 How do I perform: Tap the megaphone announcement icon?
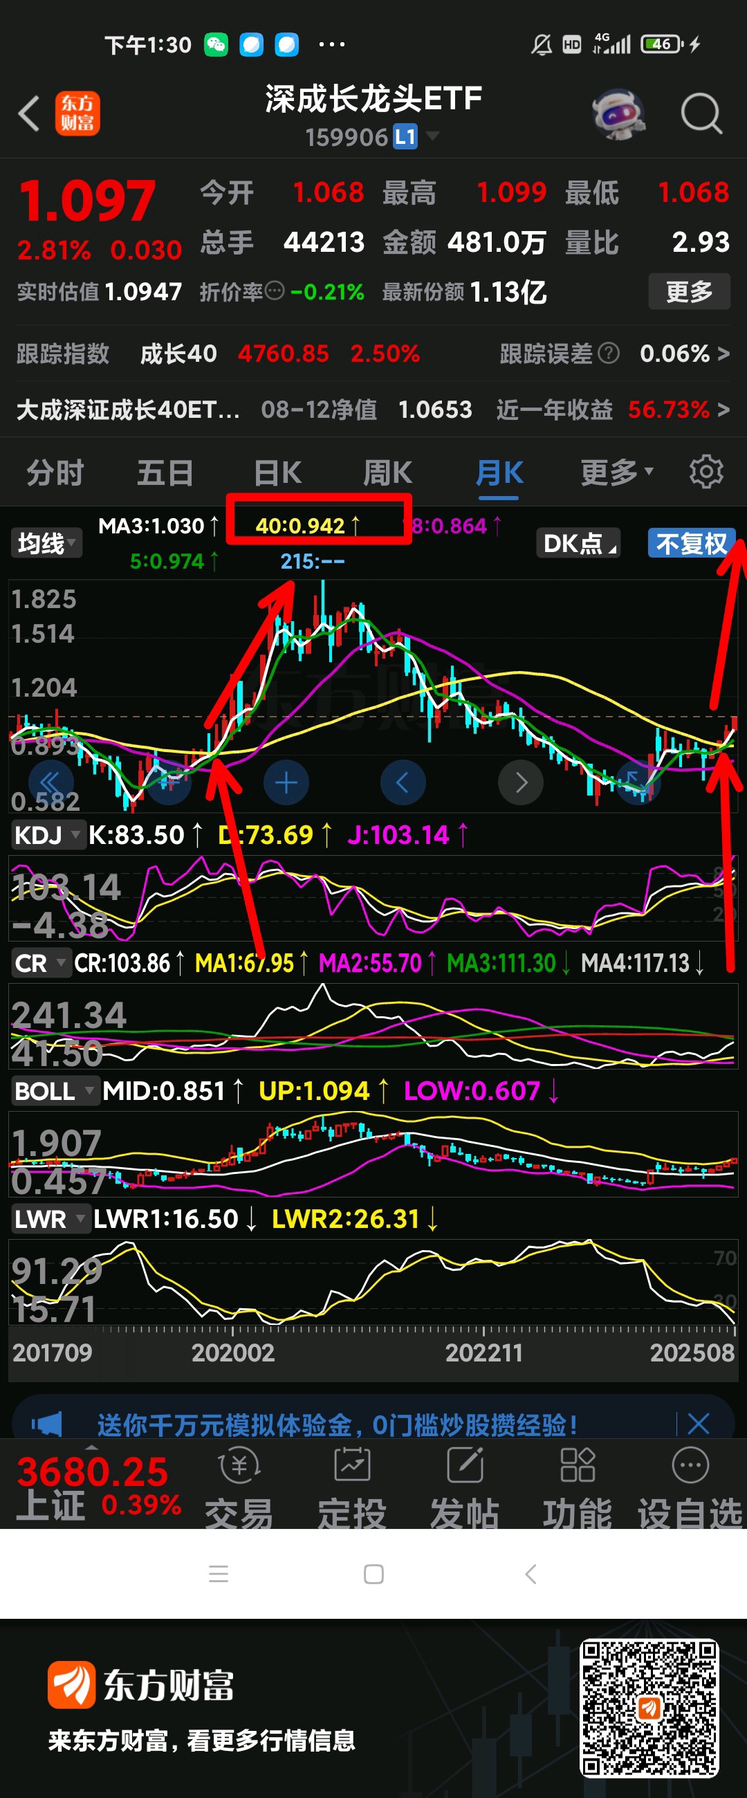(48, 1423)
